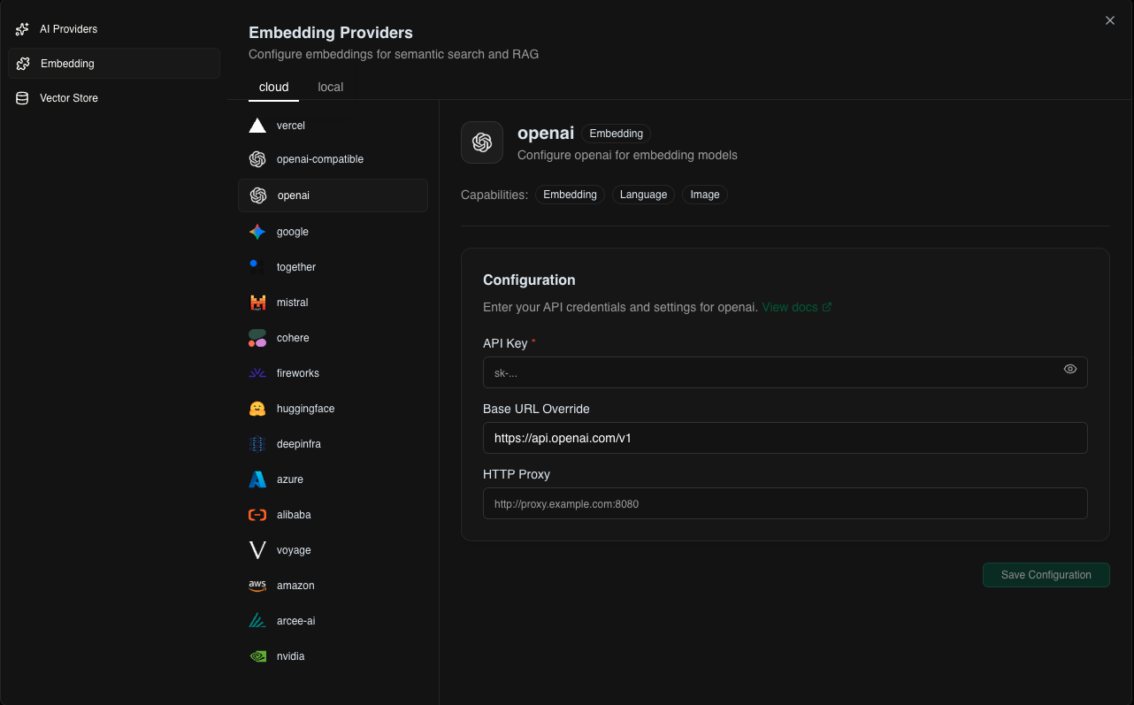
Task: Click Save Configuration button
Action: [1046, 575]
